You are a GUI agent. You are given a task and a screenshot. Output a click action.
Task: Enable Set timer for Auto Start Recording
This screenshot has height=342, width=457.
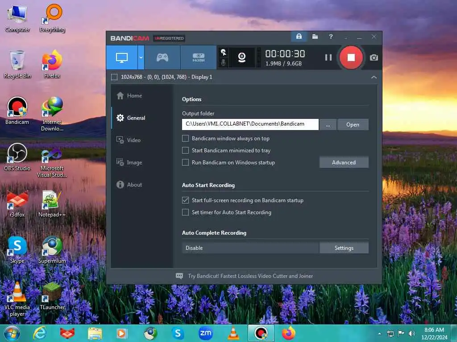185,212
